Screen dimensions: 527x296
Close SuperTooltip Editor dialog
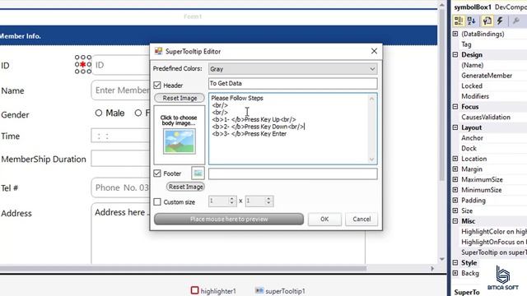point(374,51)
